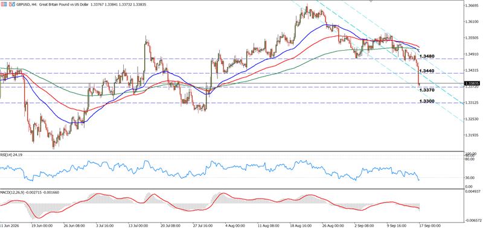Click the 1.3300 support level label

coord(427,101)
